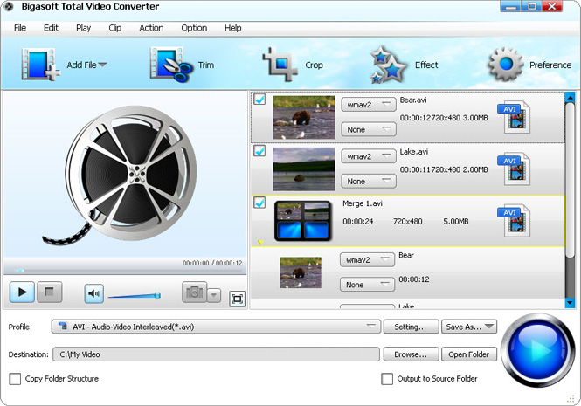Uncheck the Lake.avi checkbox

pos(259,150)
